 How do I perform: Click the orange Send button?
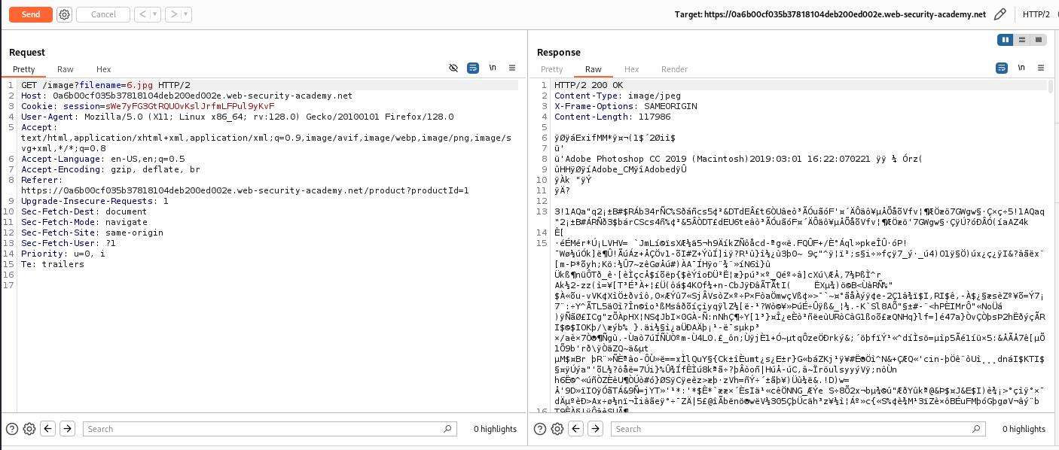31,14
